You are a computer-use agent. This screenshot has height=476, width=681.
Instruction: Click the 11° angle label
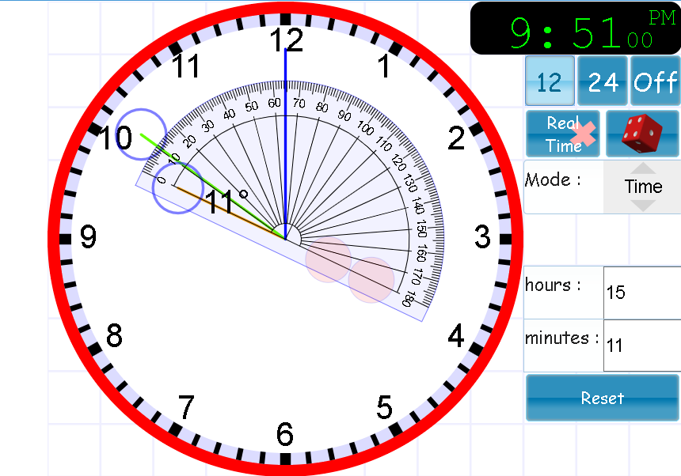pos(226,201)
